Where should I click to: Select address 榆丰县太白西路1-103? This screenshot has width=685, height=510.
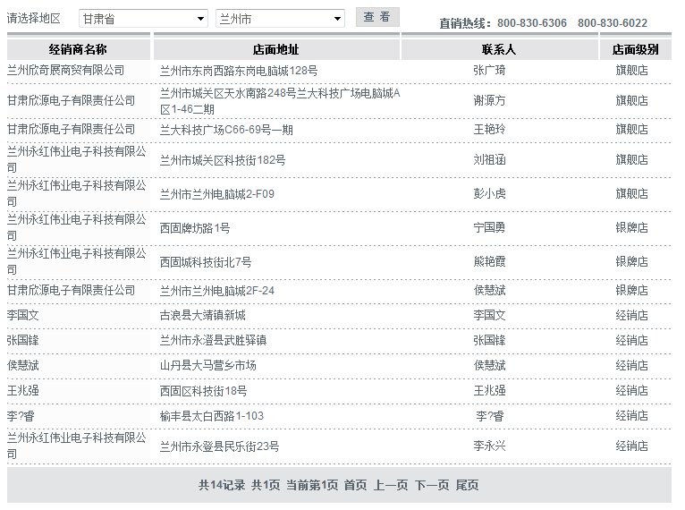tap(212, 415)
